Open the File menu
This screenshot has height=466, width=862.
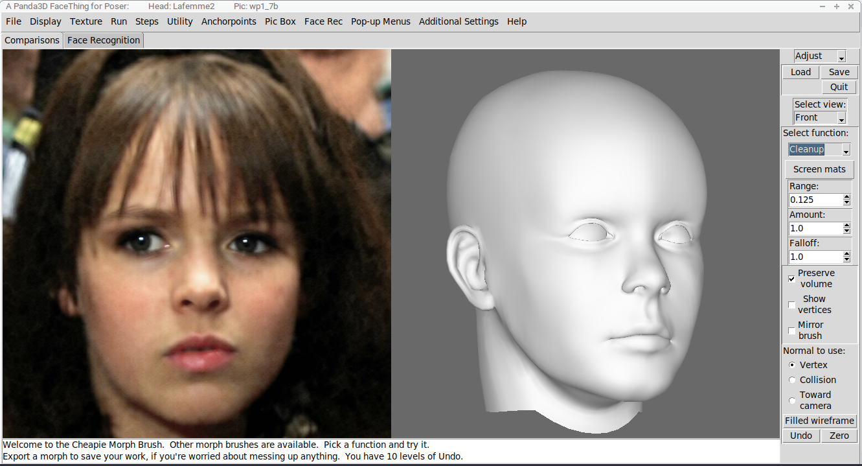[14, 21]
